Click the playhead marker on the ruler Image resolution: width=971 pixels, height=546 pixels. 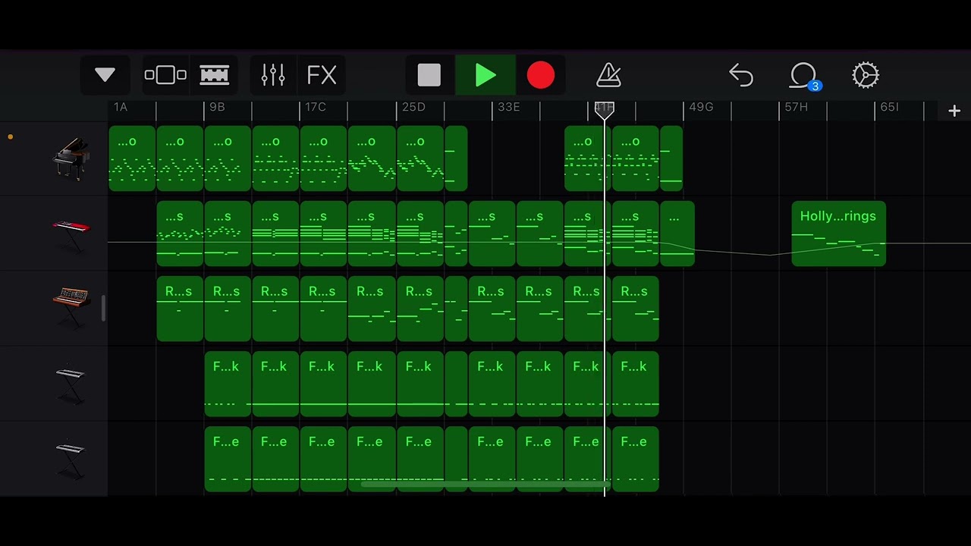605,110
